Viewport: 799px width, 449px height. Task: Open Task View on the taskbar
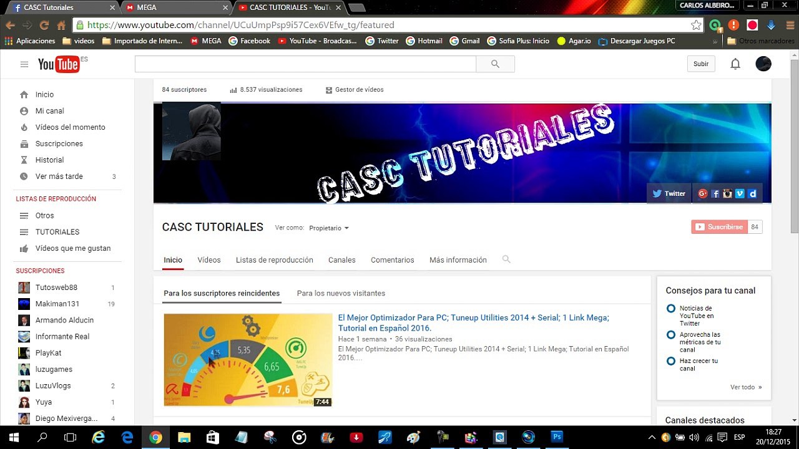(71, 437)
